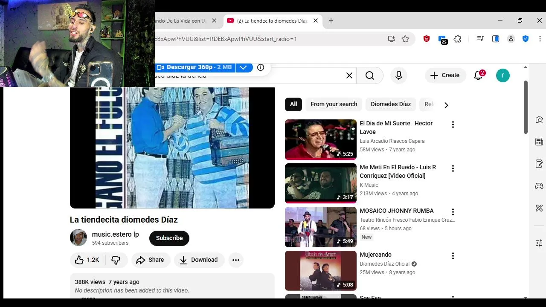Open the sidebar scissors screenshot icon
546x307 pixels.
click(x=539, y=208)
